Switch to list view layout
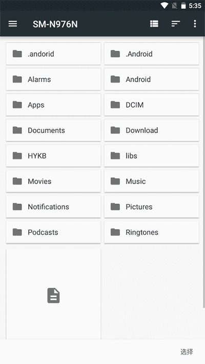This screenshot has height=364, width=205. pyautogui.click(x=154, y=24)
